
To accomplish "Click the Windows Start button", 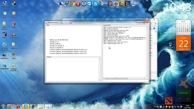I will coord(3,107).
